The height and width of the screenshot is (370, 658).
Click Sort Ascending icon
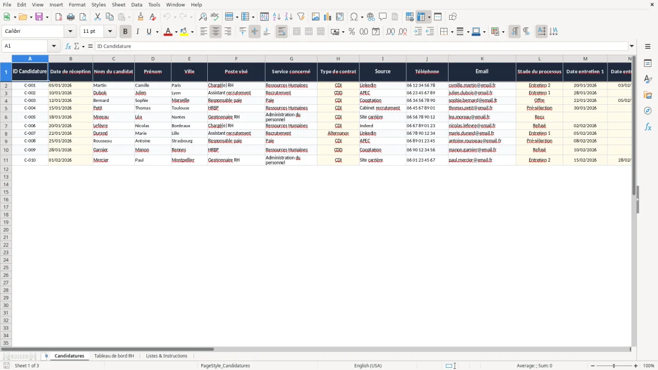[x=277, y=17]
